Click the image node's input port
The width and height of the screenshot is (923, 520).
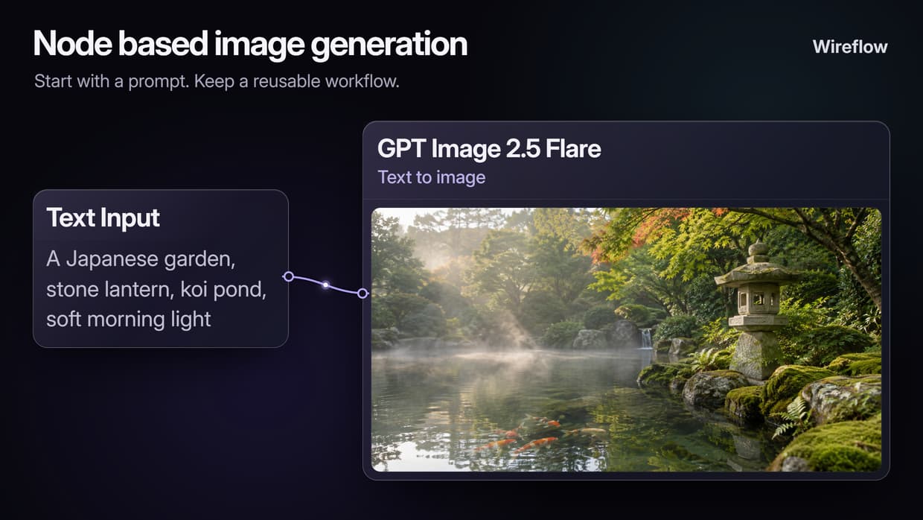pos(363,294)
